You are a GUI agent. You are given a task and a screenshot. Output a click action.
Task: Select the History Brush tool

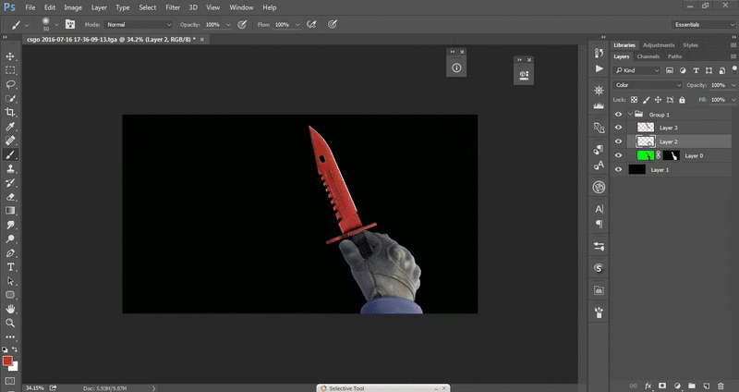(x=10, y=182)
